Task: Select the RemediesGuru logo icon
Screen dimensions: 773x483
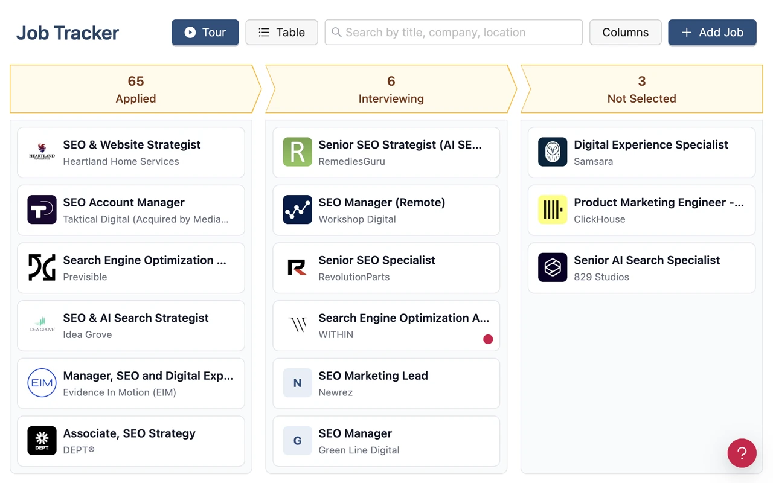Action: coord(297,152)
